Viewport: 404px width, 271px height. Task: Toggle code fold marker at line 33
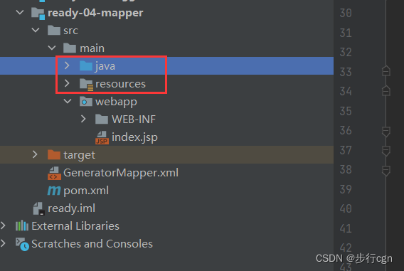[386, 71]
